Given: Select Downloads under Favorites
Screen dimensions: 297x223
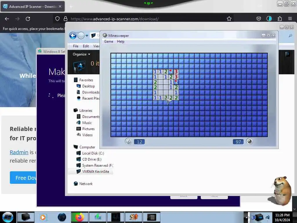Looking at the screenshot, I should [x=91, y=92].
